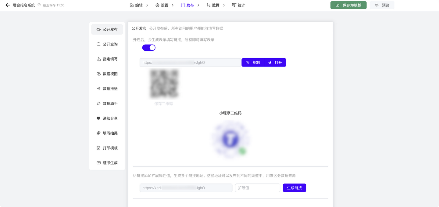Click the 填写抽奖 gift icon
The image size is (439, 207).
pos(98,133)
